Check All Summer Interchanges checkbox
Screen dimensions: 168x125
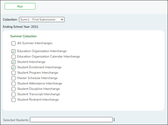tap(13, 43)
